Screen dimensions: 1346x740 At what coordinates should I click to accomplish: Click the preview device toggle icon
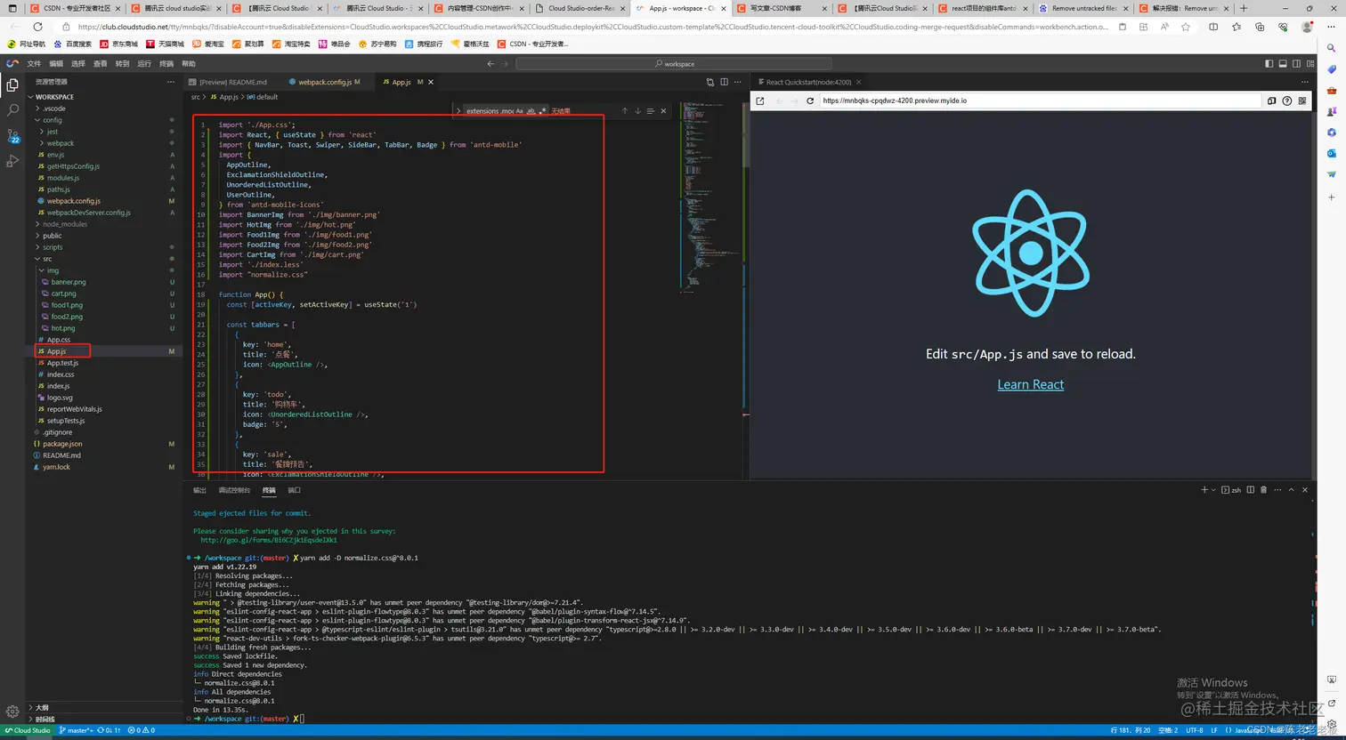(1272, 101)
